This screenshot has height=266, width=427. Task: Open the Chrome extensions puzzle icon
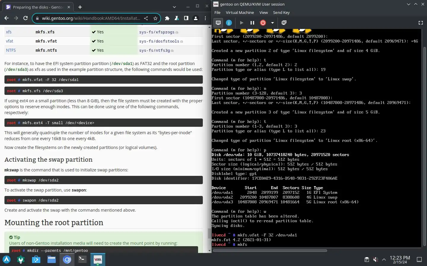tap(167, 18)
